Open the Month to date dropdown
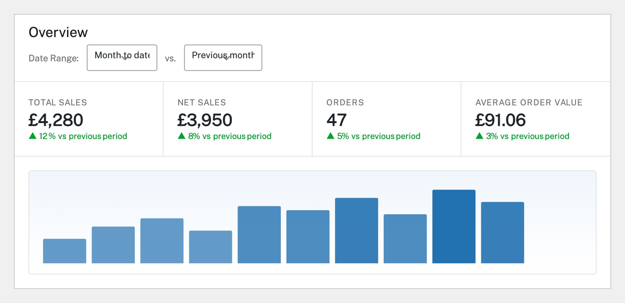 pyautogui.click(x=122, y=58)
